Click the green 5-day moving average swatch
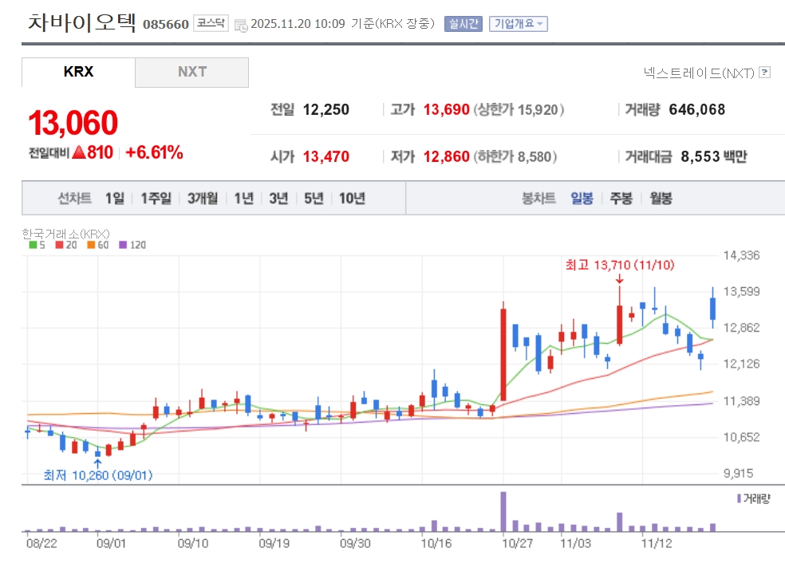 (32, 245)
